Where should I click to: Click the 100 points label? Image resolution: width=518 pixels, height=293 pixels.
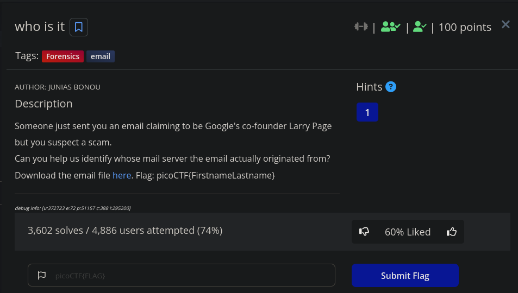click(x=465, y=27)
